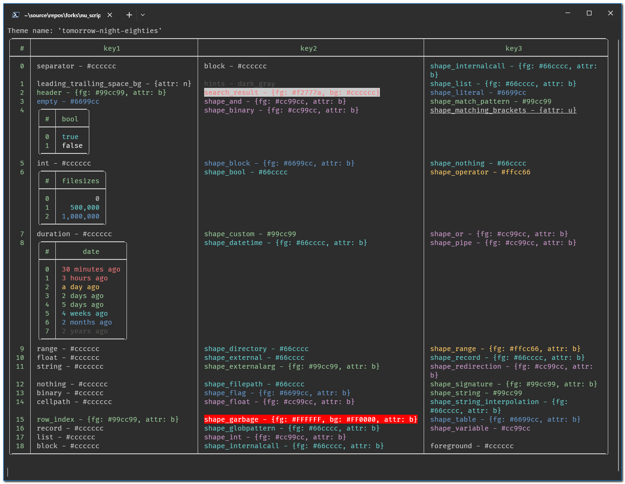Image resolution: width=625 pixels, height=484 pixels.
Task: Select the ~\source\repos\forks\nu_scrip tab
Action: (x=62, y=15)
